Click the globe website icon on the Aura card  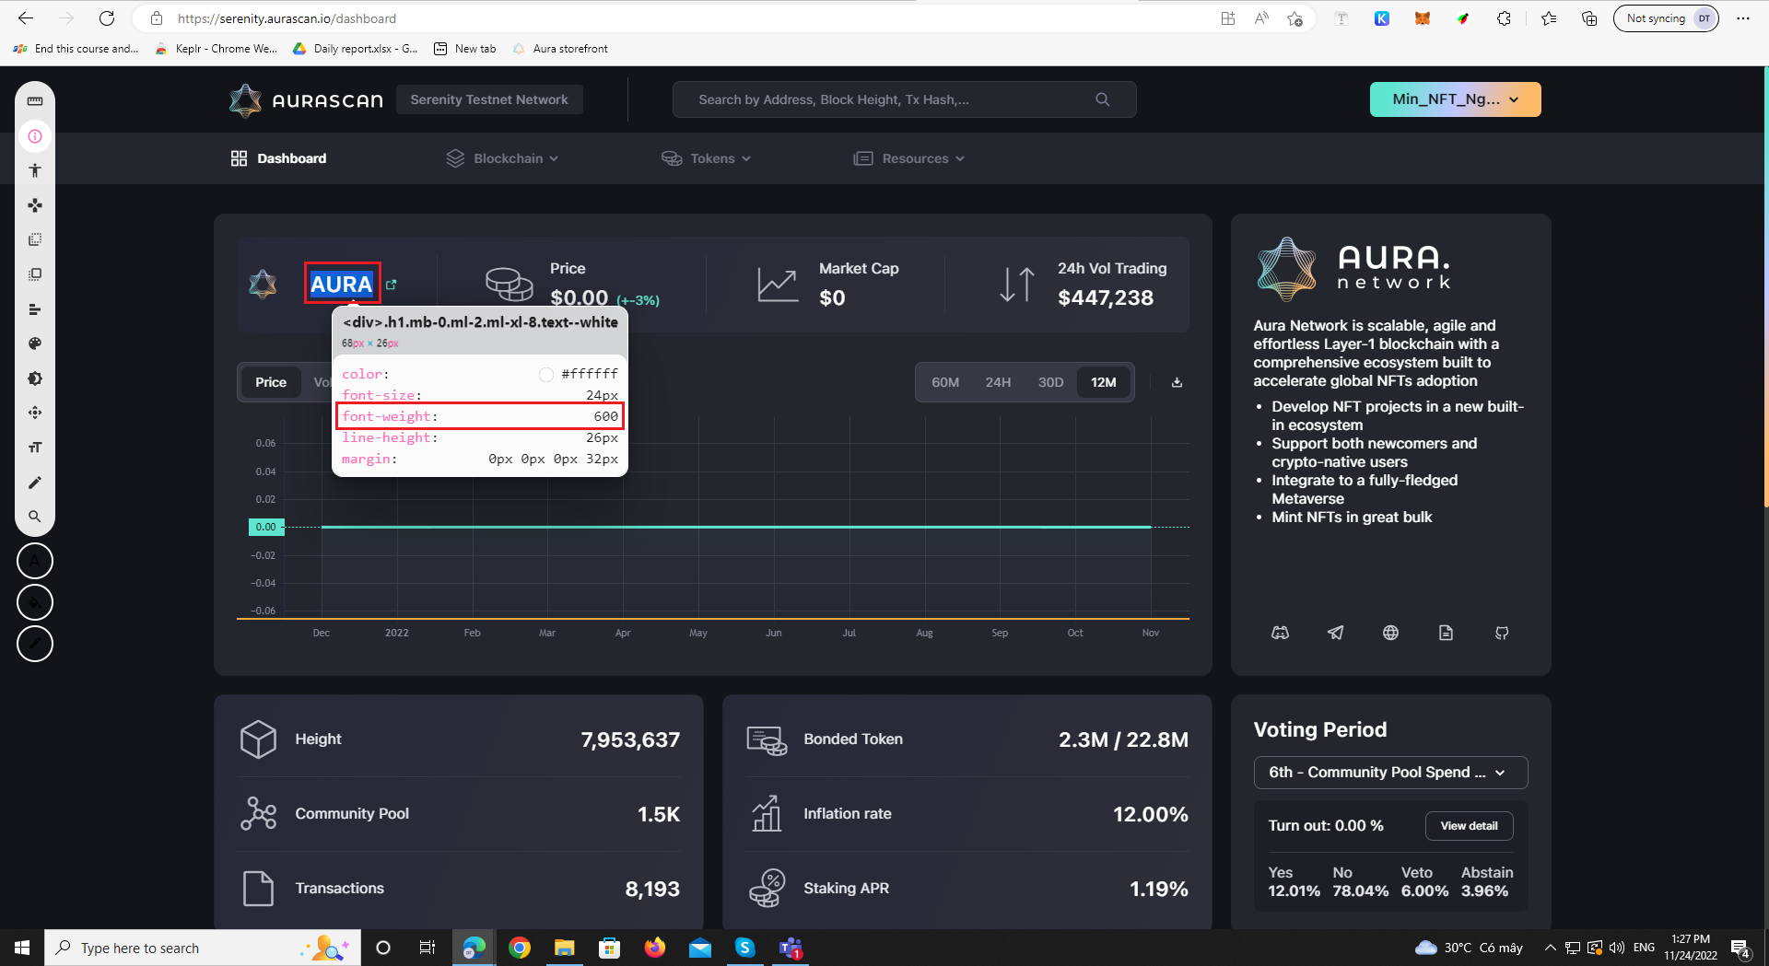click(1390, 633)
